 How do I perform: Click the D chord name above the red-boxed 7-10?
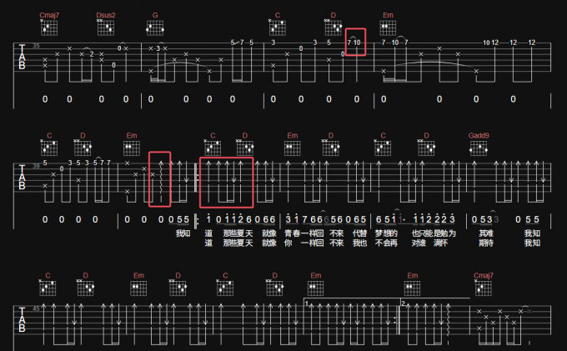tap(332, 15)
